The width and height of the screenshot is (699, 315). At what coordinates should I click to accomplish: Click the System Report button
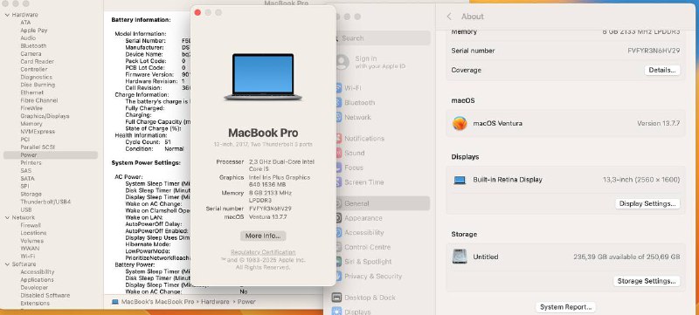pyautogui.click(x=565, y=307)
